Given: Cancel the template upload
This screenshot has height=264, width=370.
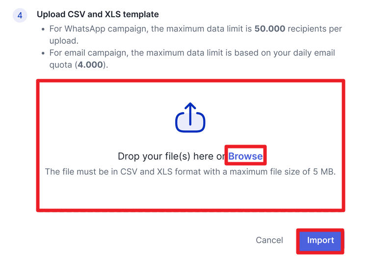Looking at the screenshot, I should pyautogui.click(x=269, y=240).
